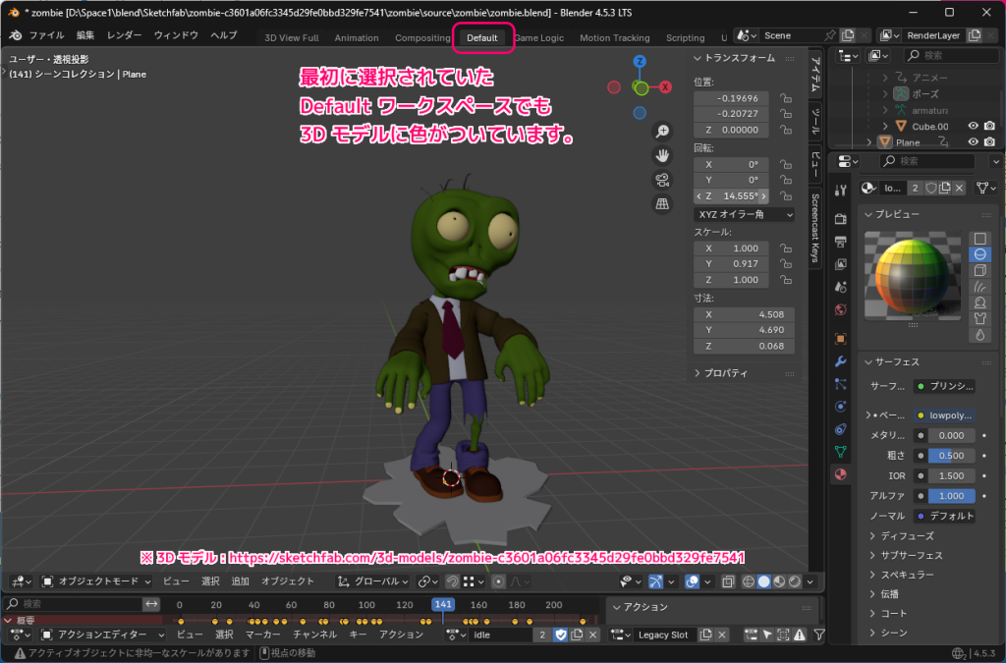Click the current frame field showing 141
This screenshot has width=1006, height=663.
[442, 606]
